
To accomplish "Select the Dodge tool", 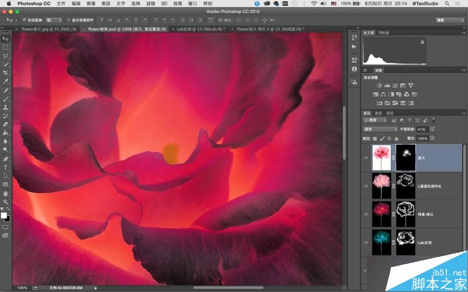I will tap(5, 150).
